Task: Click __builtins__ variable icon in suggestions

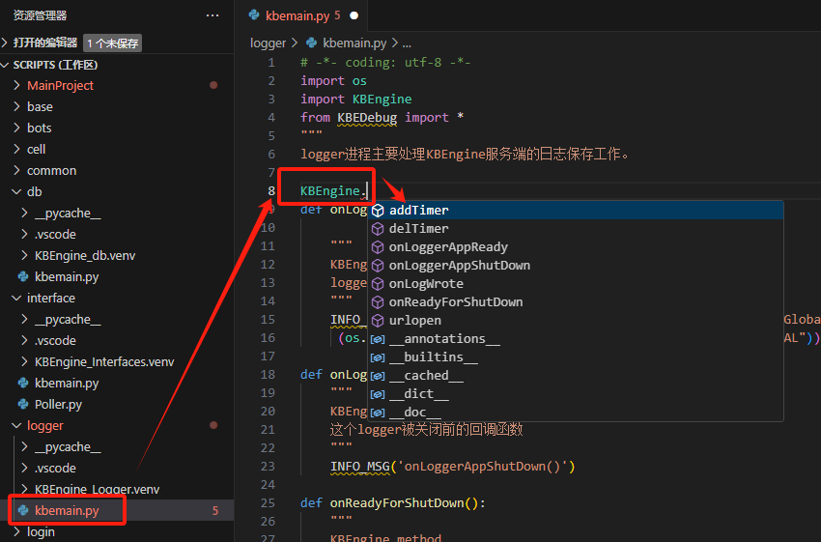Action: pos(378,357)
